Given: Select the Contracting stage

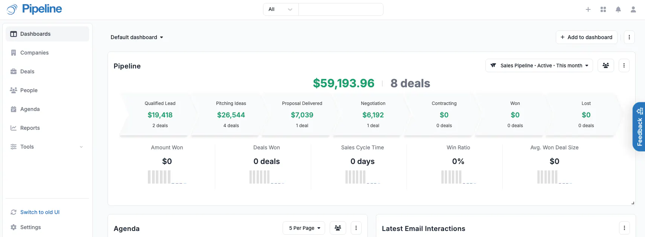Looking at the screenshot, I should pos(444,114).
